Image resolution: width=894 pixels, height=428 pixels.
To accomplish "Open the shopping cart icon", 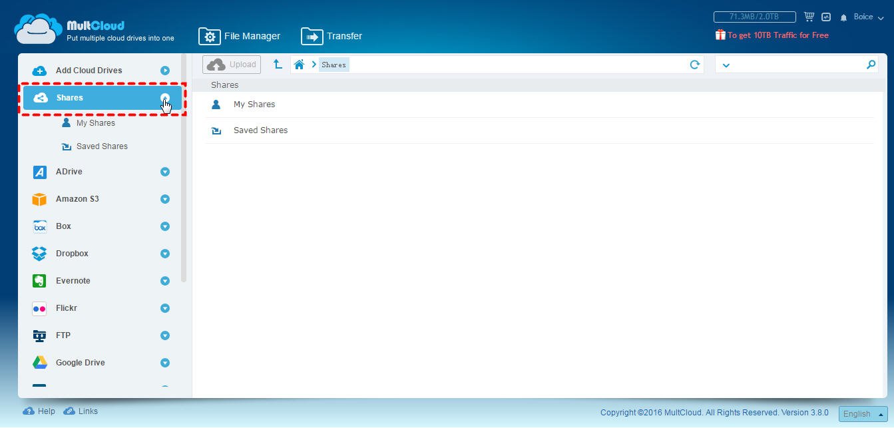I will [x=809, y=17].
